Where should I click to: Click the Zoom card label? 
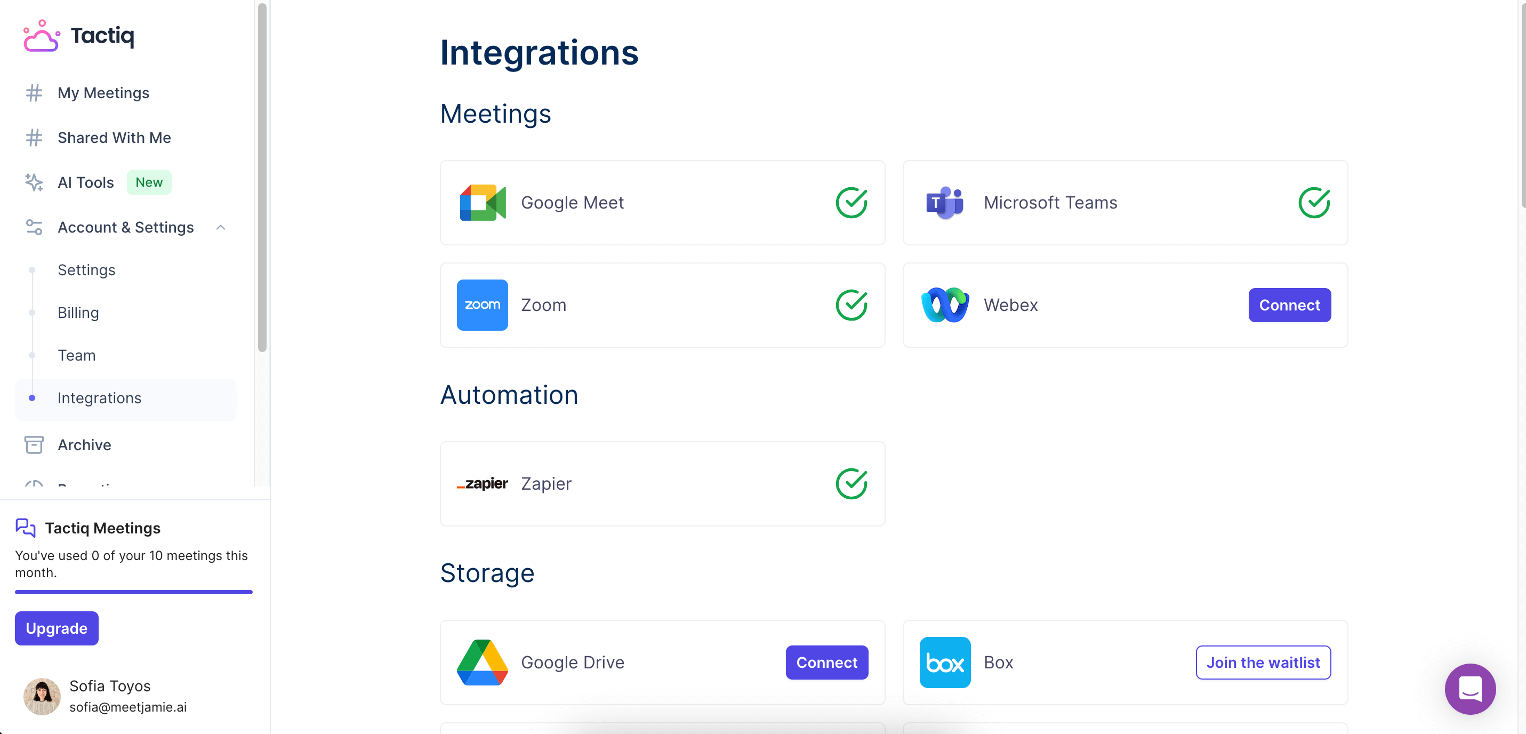pyautogui.click(x=543, y=305)
